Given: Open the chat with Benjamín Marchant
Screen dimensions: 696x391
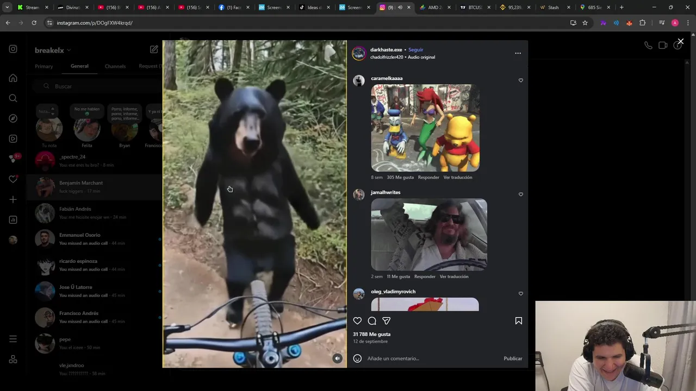Looking at the screenshot, I should click(x=95, y=187).
